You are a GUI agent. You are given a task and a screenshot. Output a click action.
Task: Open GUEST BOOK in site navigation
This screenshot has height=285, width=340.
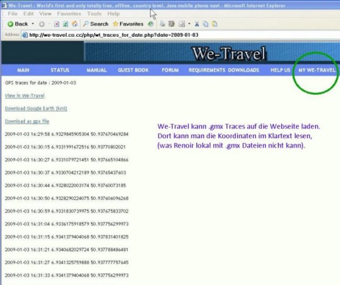click(x=133, y=70)
